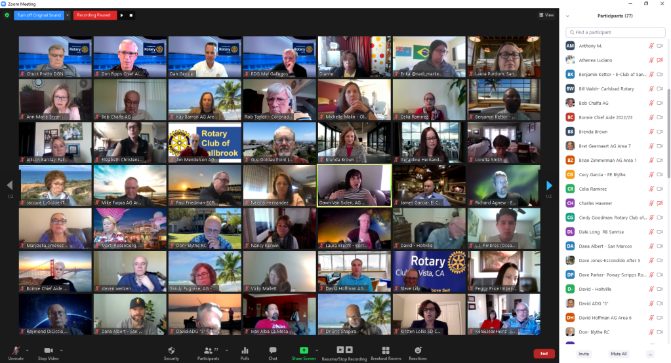This screenshot has height=363, width=671.
Task: Open dropdown next to Turn off Original Sound
Action: click(68, 15)
